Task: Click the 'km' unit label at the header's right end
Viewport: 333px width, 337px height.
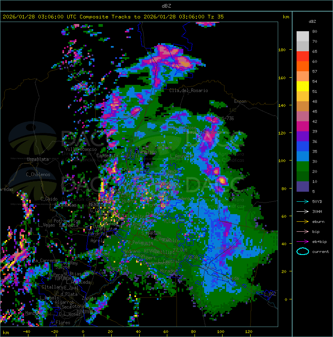Action: click(x=286, y=17)
